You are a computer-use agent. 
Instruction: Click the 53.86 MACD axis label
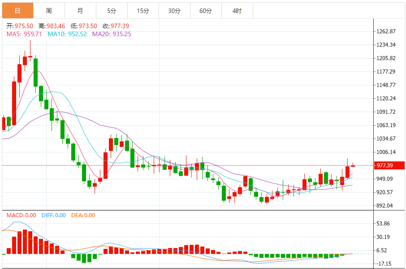(383, 223)
